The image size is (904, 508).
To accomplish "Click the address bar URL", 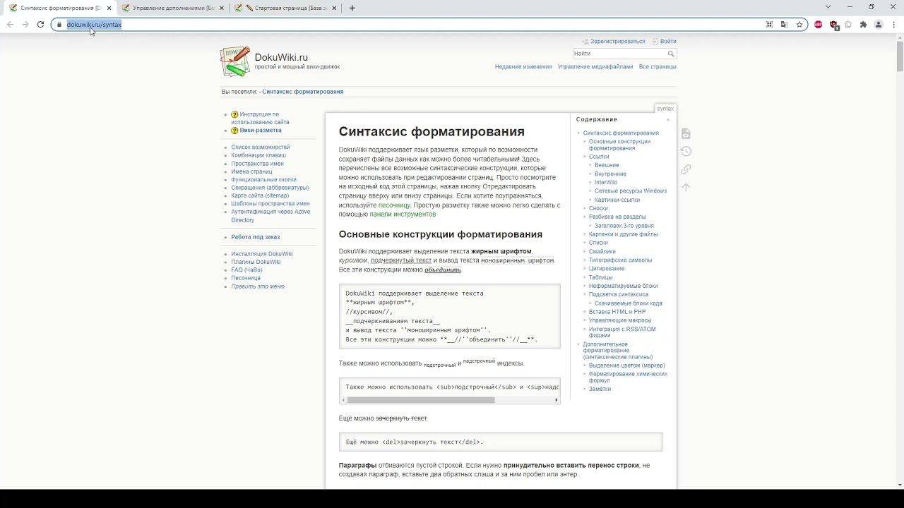I will (x=94, y=24).
